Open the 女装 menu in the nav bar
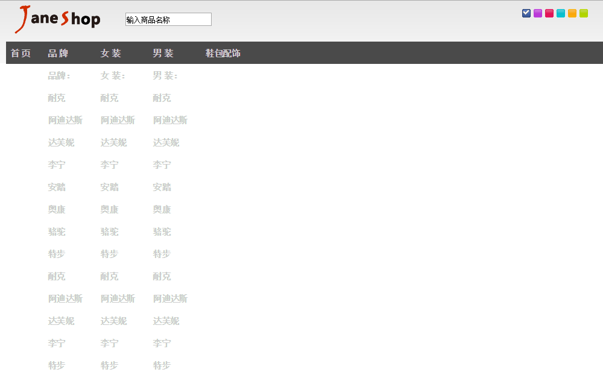The image size is (603, 378). [111, 53]
